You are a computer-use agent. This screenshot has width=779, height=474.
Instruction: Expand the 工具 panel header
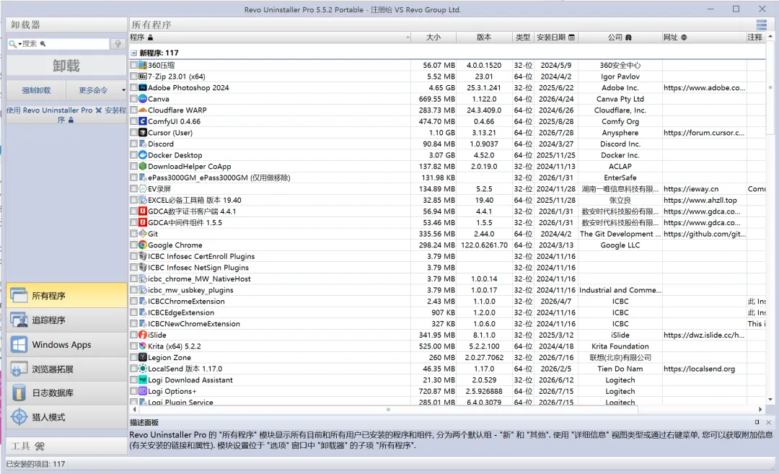66,446
